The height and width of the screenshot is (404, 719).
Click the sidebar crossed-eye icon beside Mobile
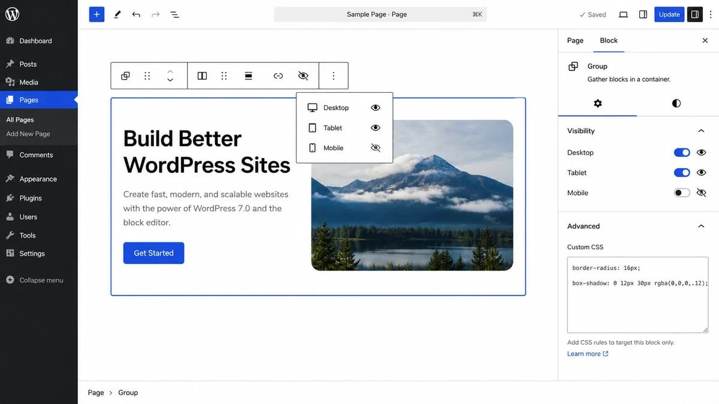click(702, 193)
